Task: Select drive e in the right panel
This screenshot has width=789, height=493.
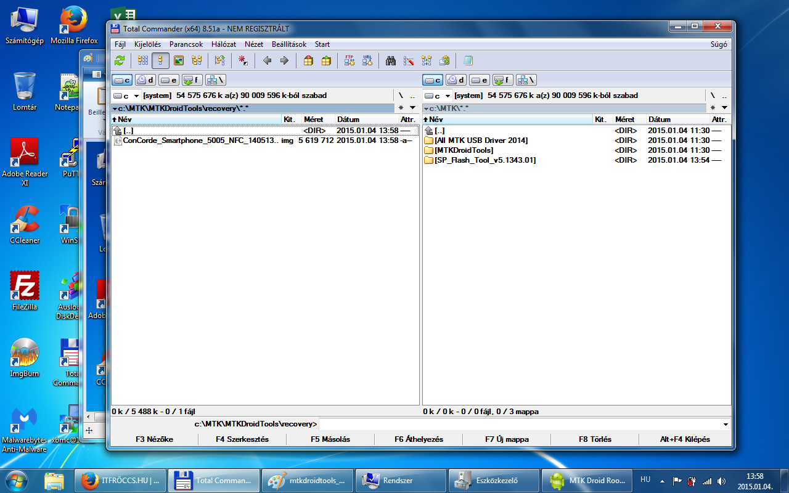Action: pos(480,79)
